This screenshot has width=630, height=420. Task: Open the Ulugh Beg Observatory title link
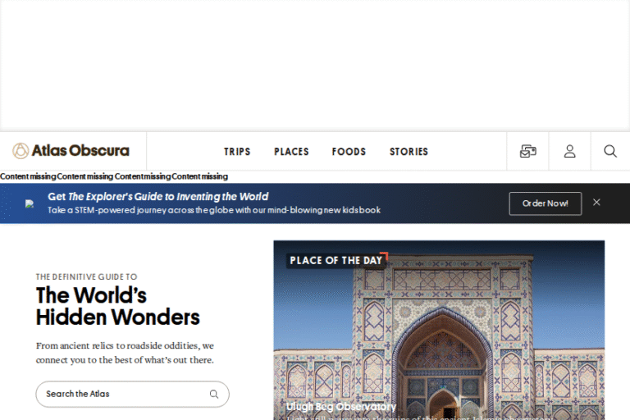341,407
